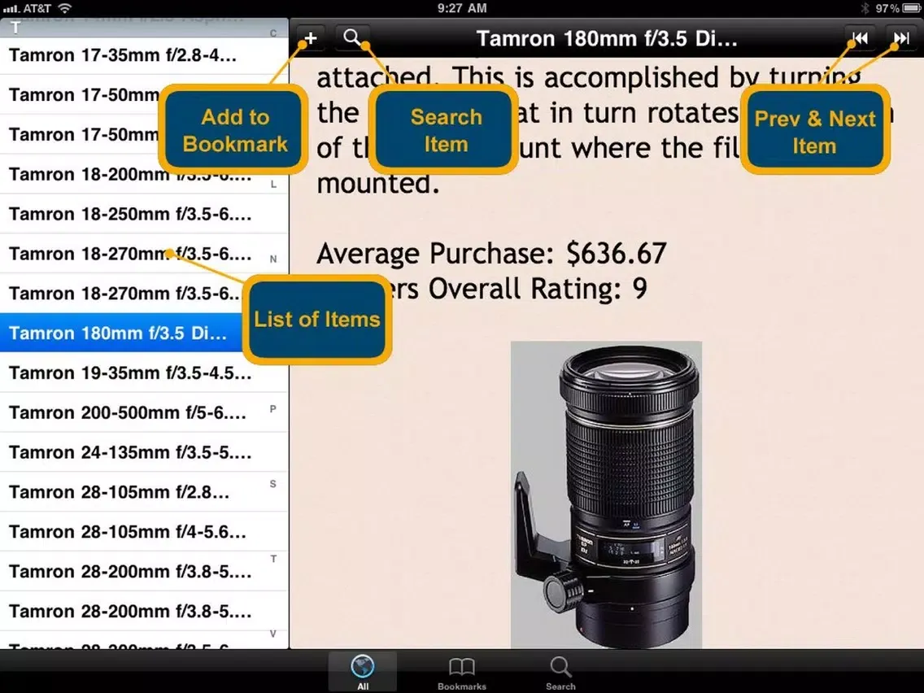Tap the 9:27 AM clock
Screen dimensions: 924x693
tap(462, 8)
